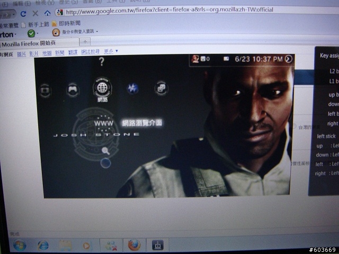Focus the URL address field
Image resolution: width=339 pixels, height=254 pixels.
pos(169,10)
